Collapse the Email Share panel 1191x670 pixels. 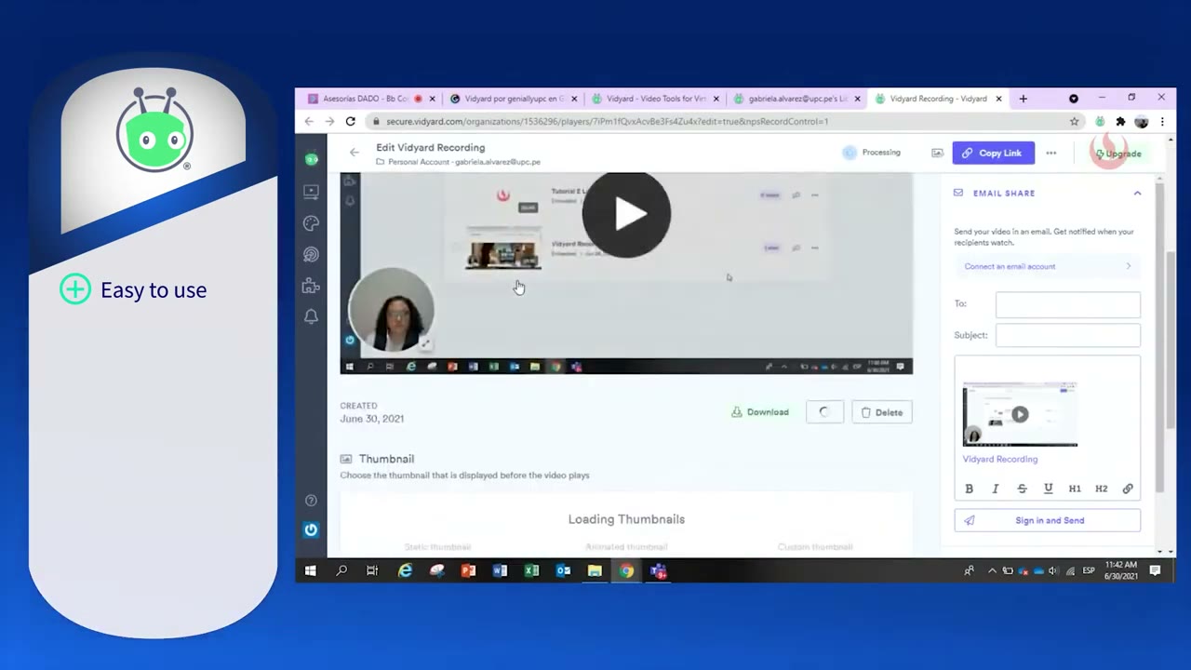click(1137, 193)
